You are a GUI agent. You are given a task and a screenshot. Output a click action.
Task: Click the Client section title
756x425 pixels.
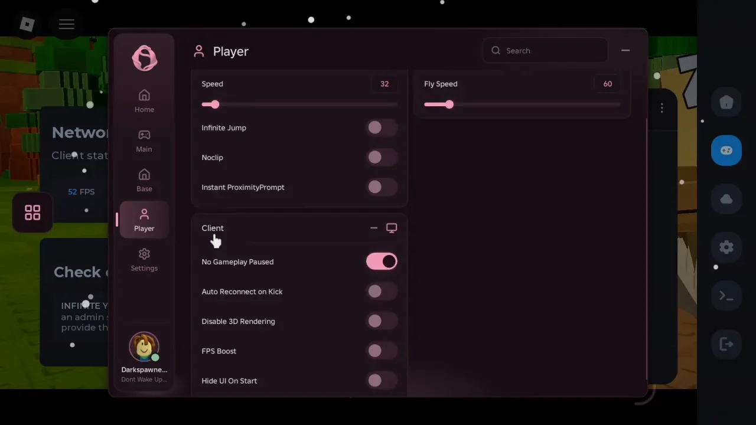tap(213, 228)
